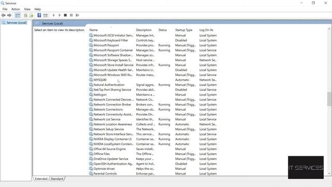Open the Action menu

coord(16,9)
